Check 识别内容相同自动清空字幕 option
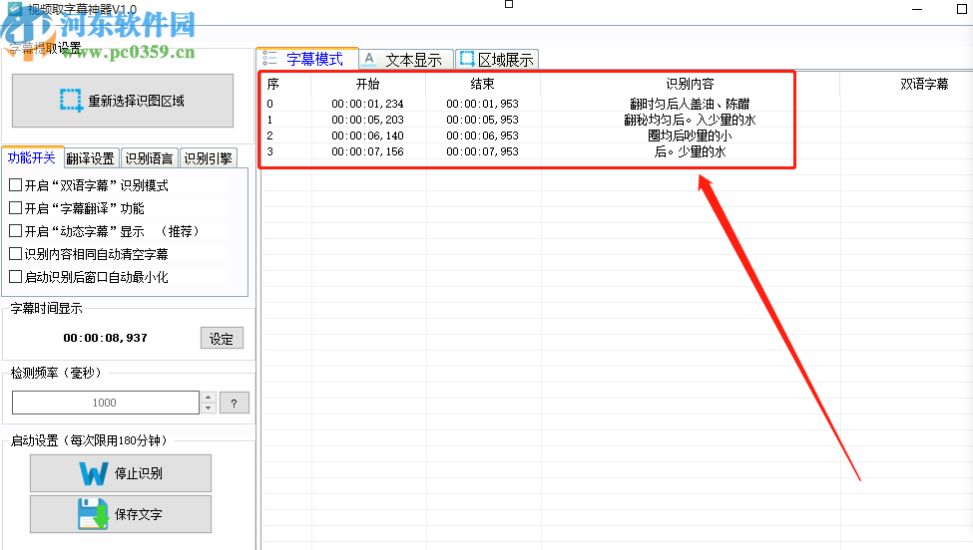Image resolution: width=973 pixels, height=550 pixels. pyautogui.click(x=16, y=253)
